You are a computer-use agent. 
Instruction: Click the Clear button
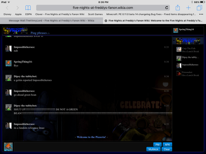pos(167,149)
